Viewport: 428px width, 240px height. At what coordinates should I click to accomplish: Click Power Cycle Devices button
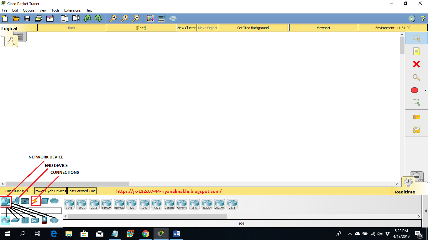pyautogui.click(x=50, y=191)
